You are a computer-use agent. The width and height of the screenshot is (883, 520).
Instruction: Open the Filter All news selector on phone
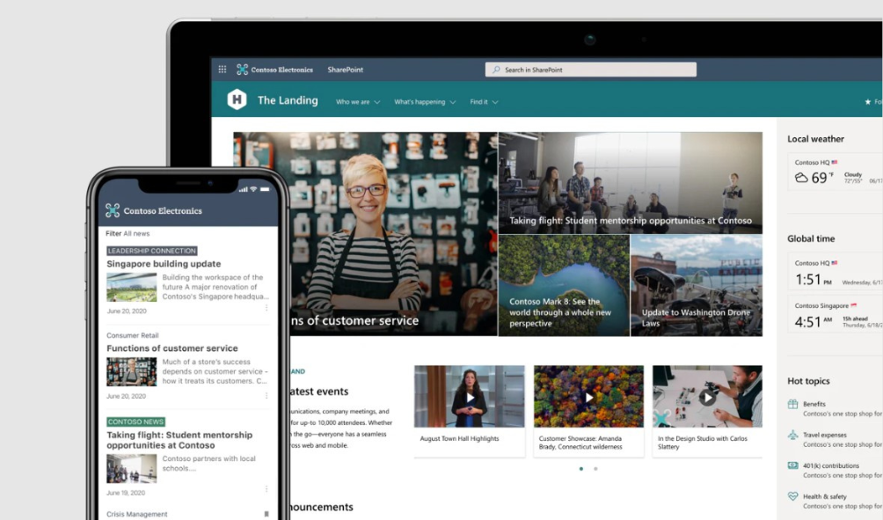(x=128, y=233)
